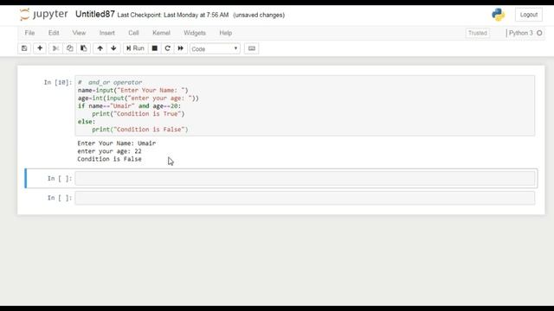The image size is (554, 311).
Task: Move selected cell up
Action: [x=100, y=48]
